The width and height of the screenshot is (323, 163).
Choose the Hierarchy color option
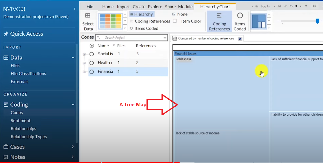[x=141, y=14]
